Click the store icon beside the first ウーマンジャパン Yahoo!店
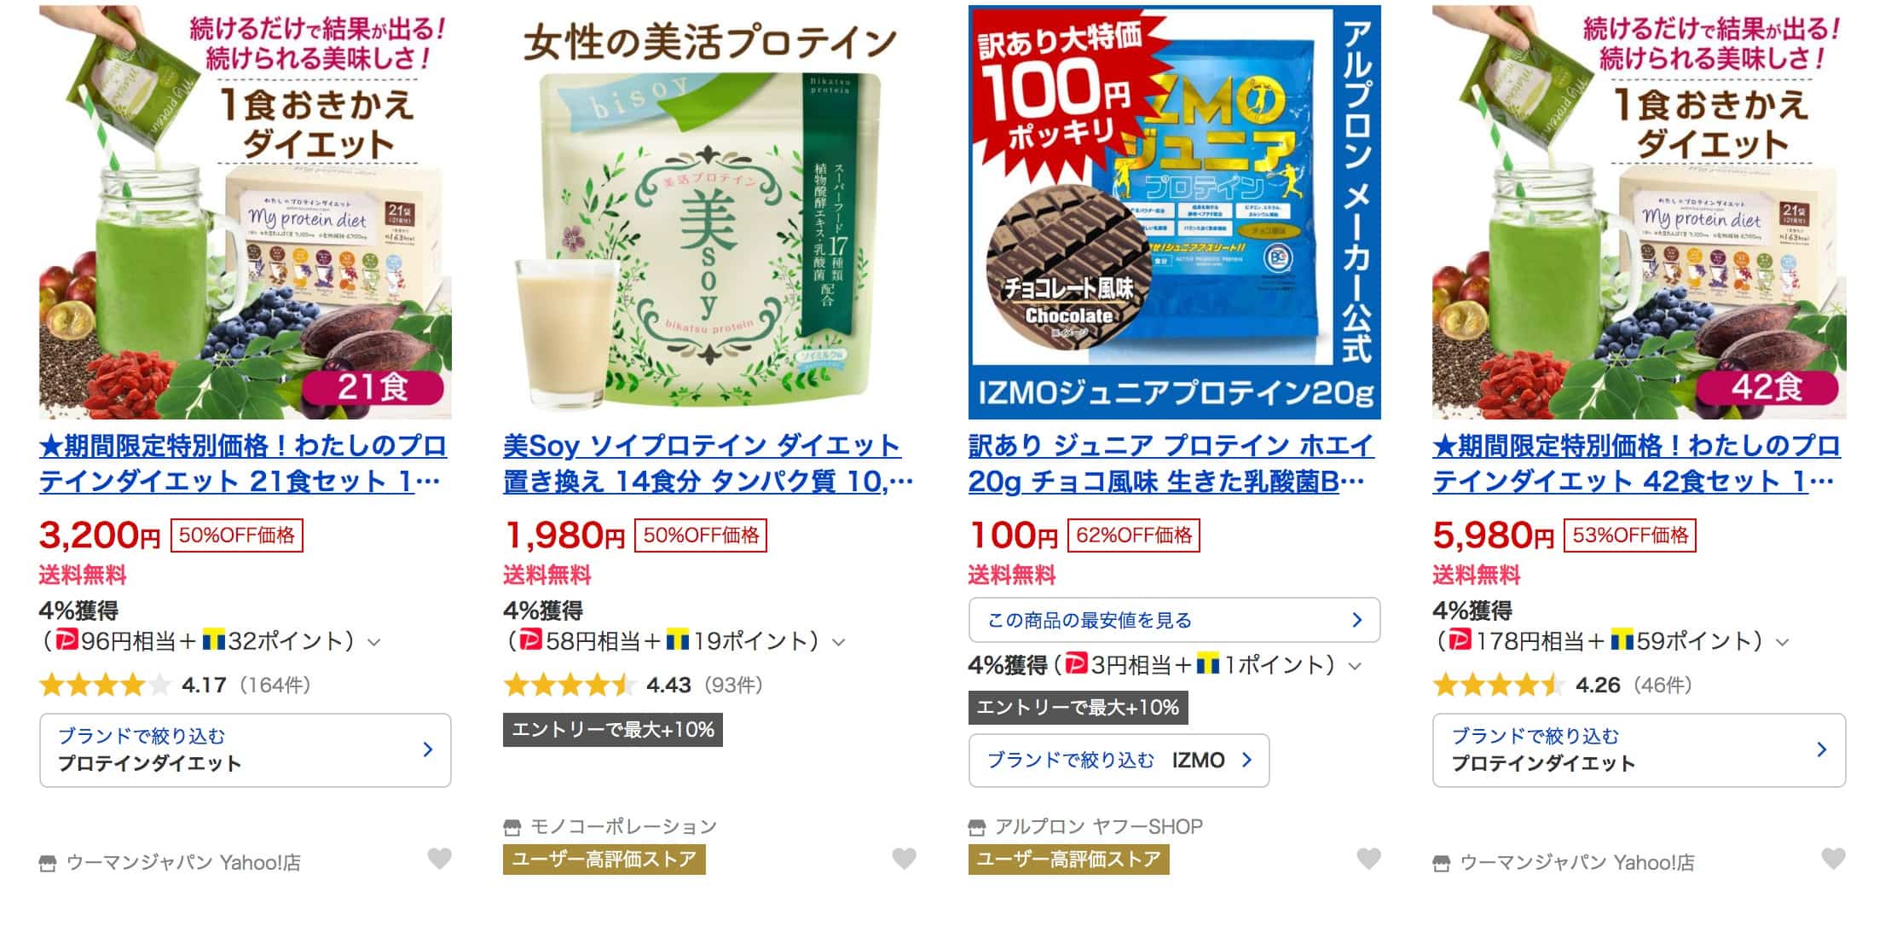Screen dimensions: 1891x926 click(48, 864)
